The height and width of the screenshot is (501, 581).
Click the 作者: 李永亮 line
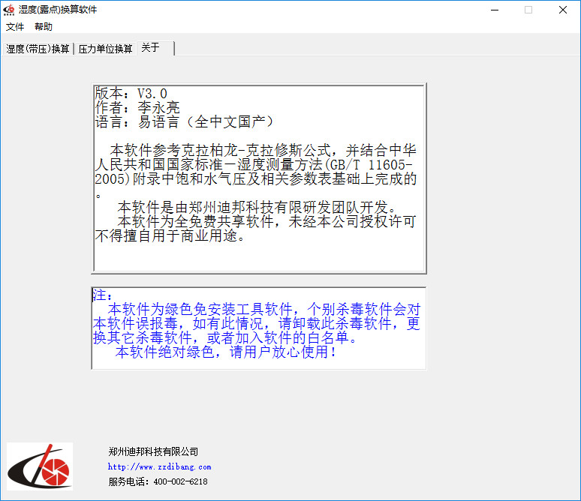137,108
